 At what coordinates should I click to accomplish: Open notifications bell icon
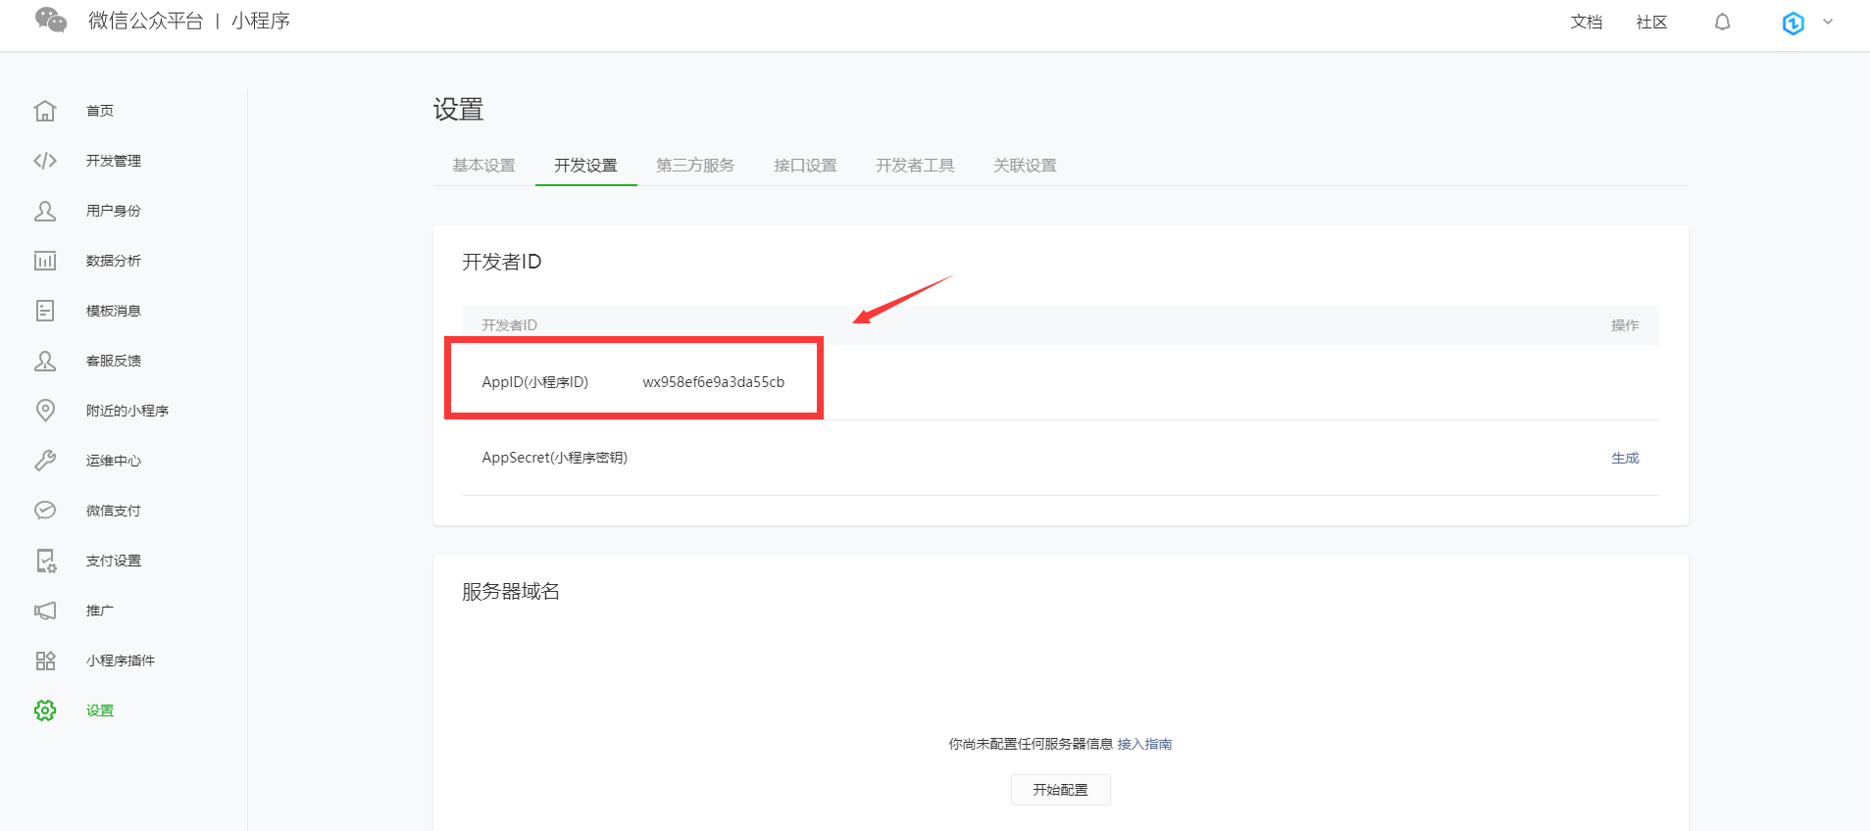click(x=1723, y=22)
